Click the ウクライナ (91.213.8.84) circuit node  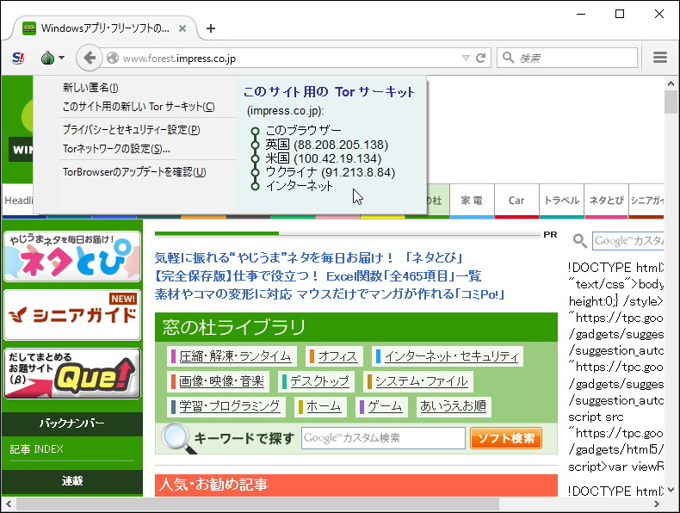[330, 172]
